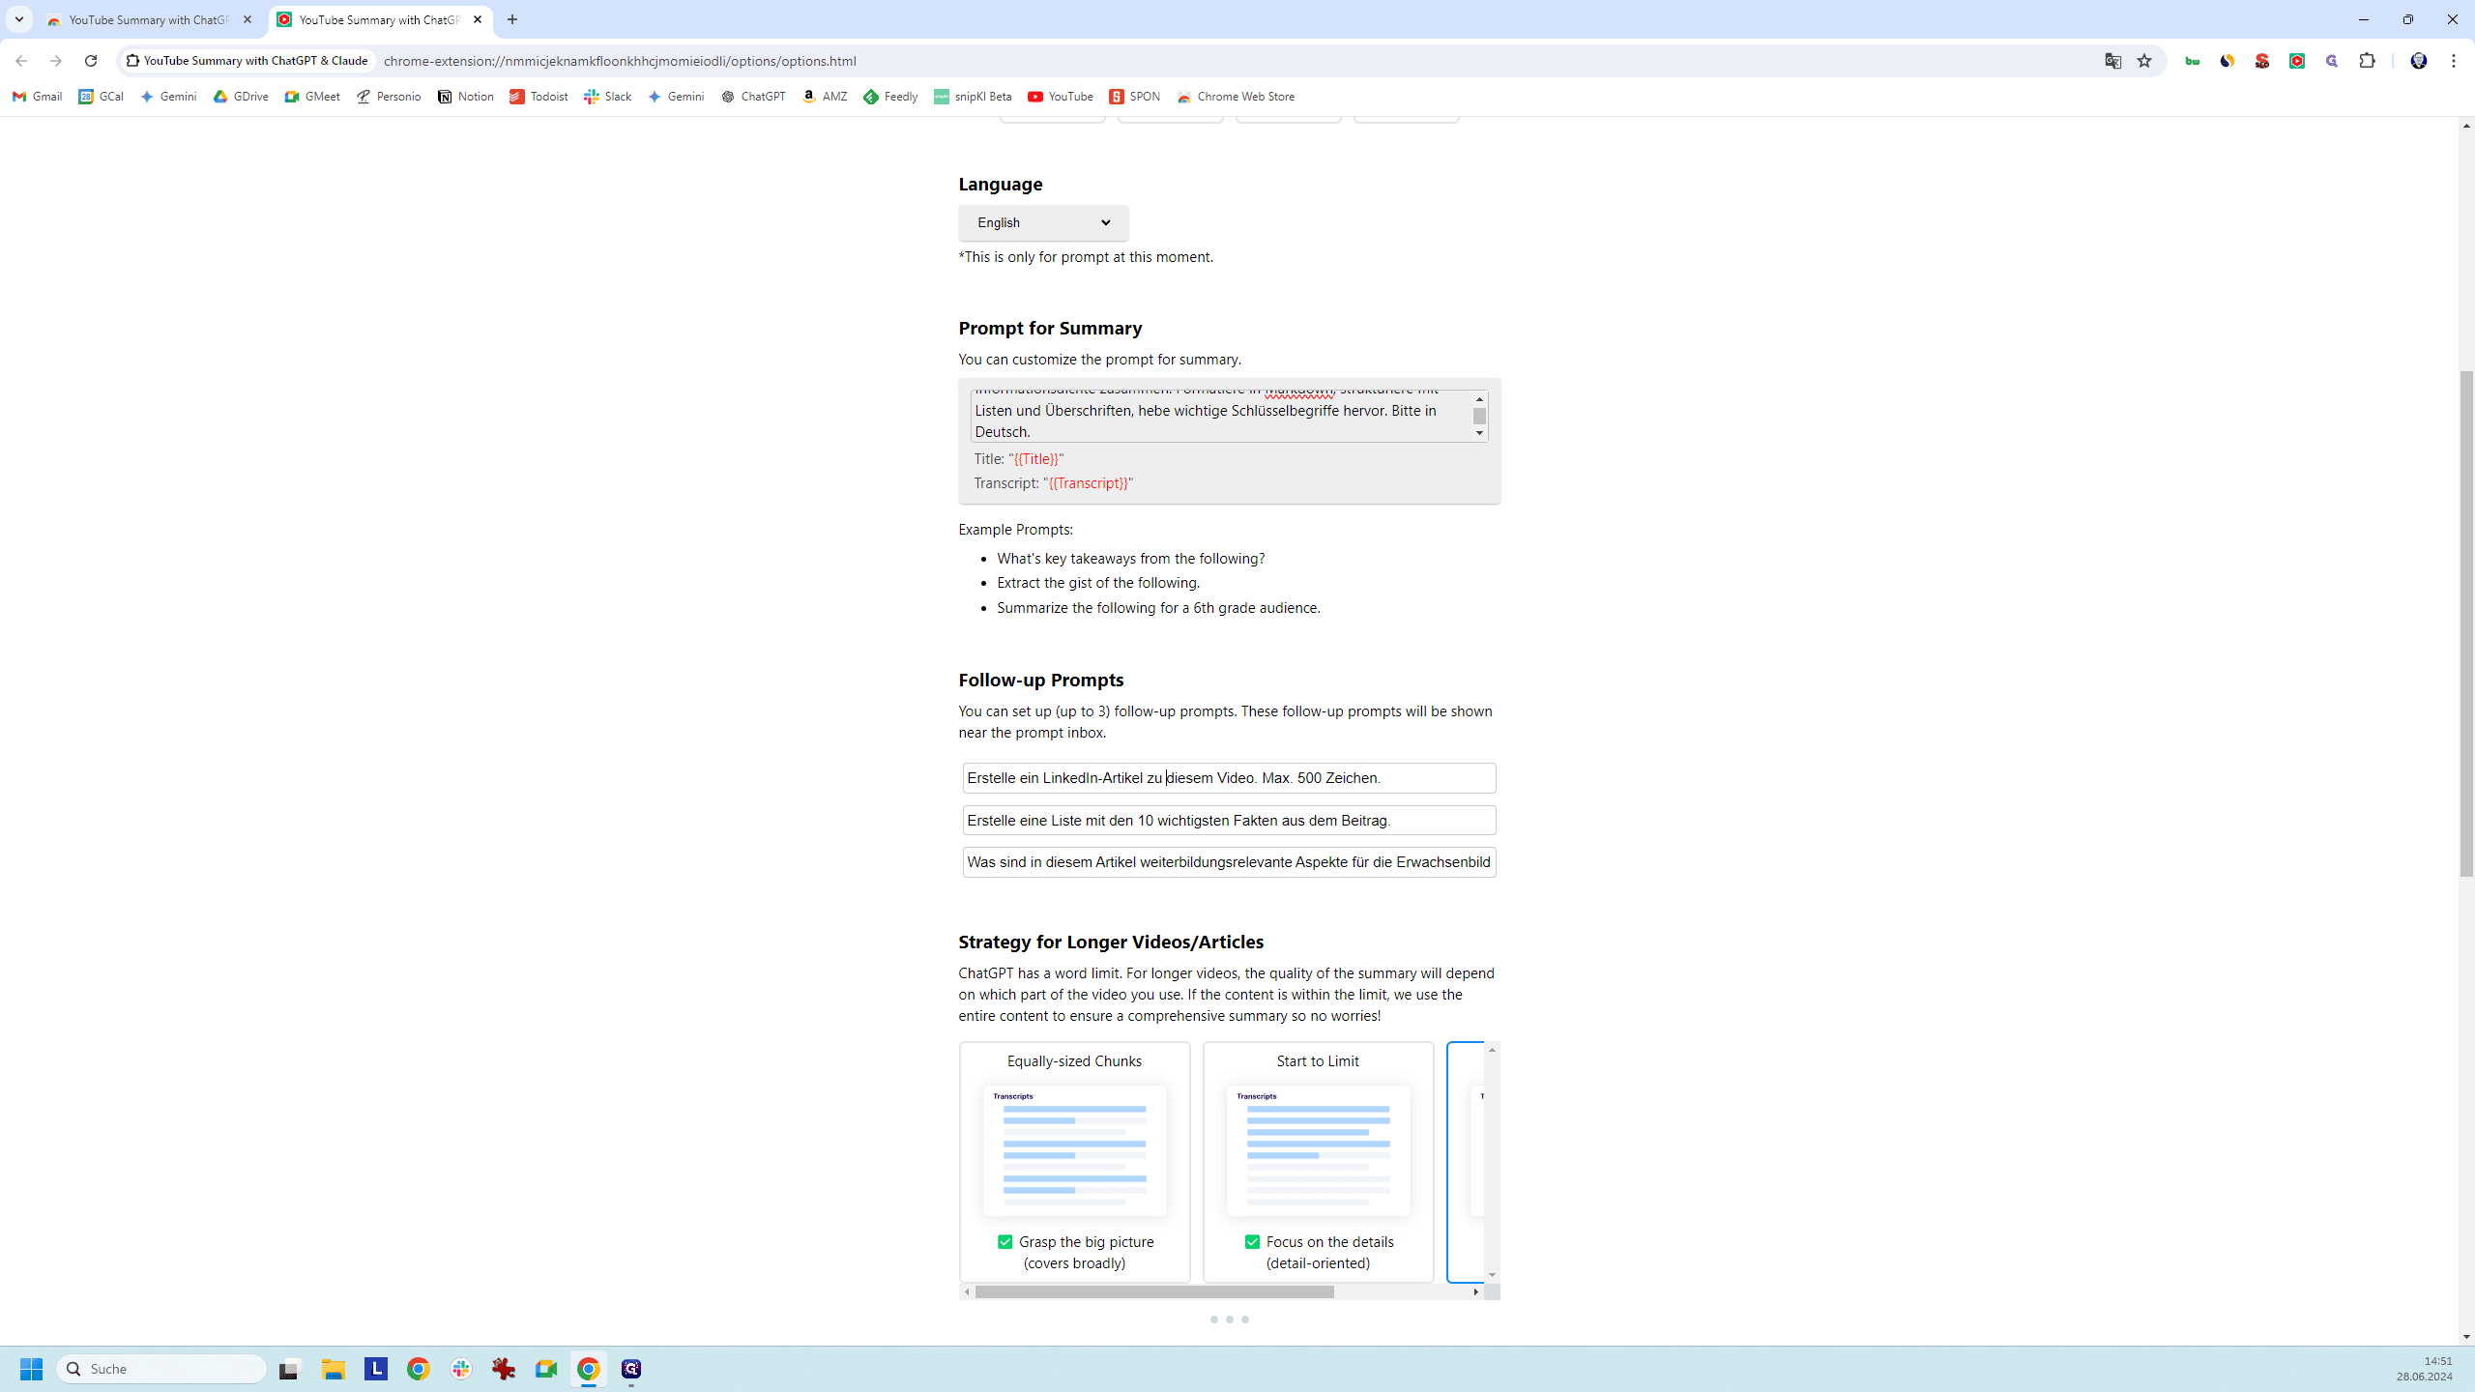
Task: Click the {{Title}} placeholder text
Action: point(1035,459)
